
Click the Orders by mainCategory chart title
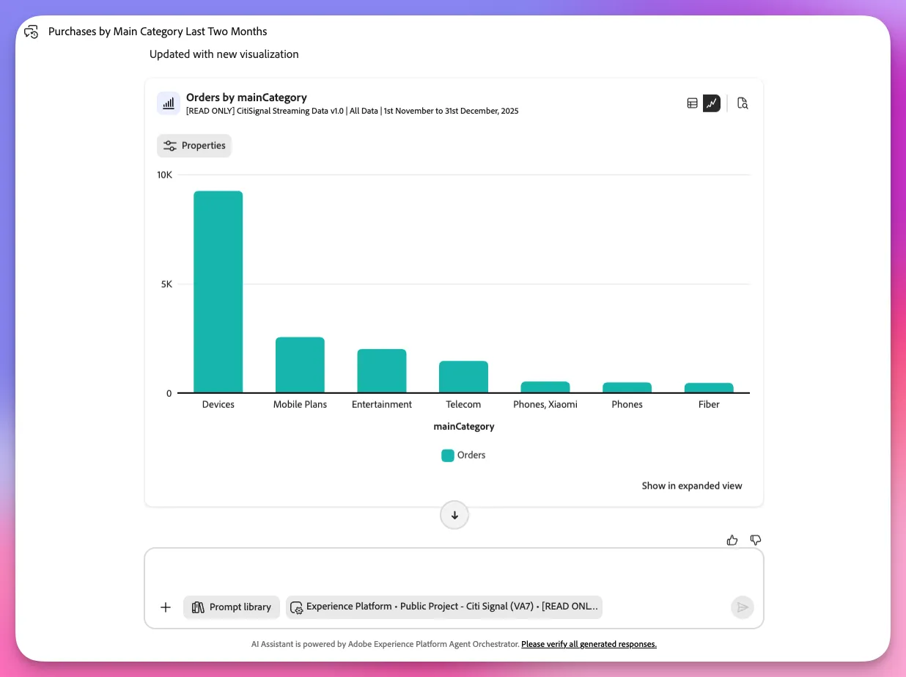point(246,98)
